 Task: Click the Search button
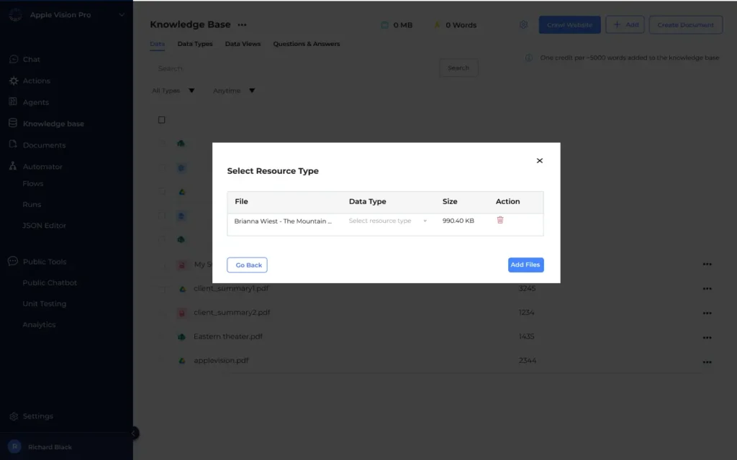point(458,68)
